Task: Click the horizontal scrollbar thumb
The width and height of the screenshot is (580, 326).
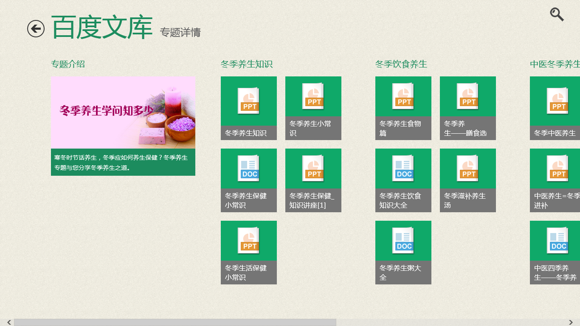Action: (175, 323)
